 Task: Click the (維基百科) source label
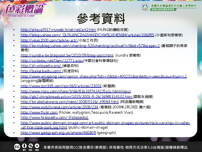[70, 66]
